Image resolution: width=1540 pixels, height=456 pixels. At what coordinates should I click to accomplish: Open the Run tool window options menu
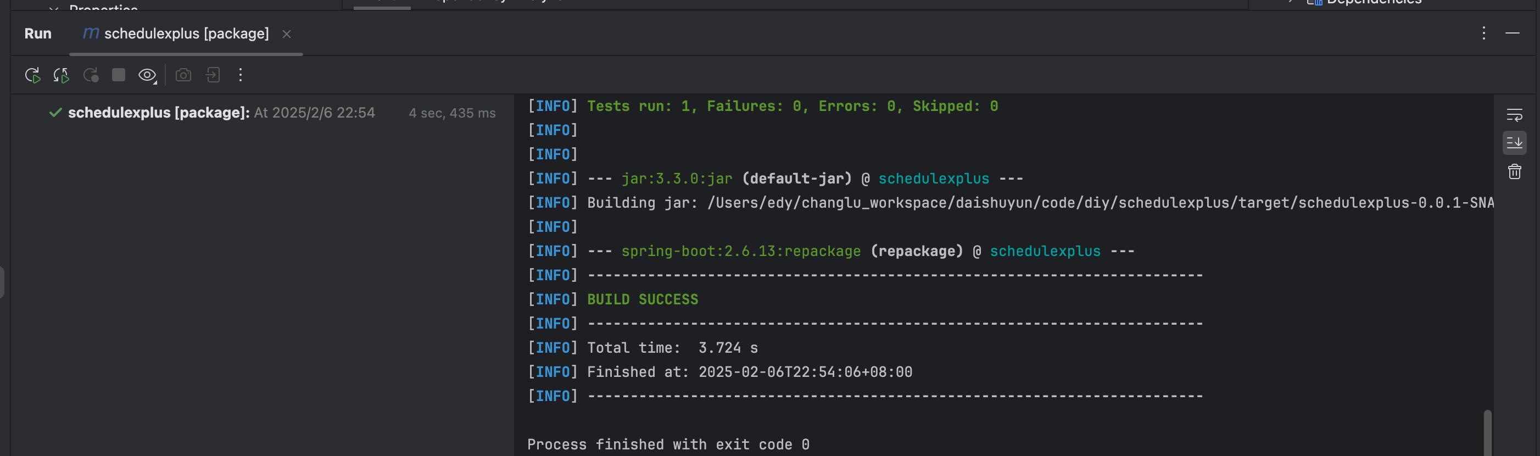pyautogui.click(x=1484, y=34)
